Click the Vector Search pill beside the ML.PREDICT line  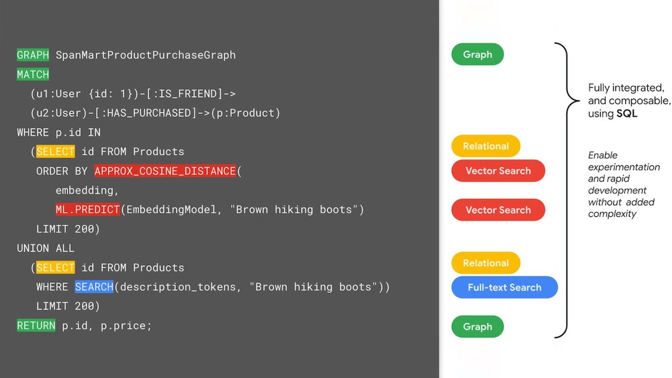coord(498,210)
